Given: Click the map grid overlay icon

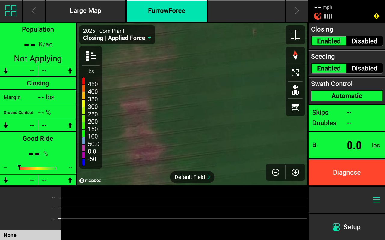Looking at the screenshot, I should pos(295,107).
